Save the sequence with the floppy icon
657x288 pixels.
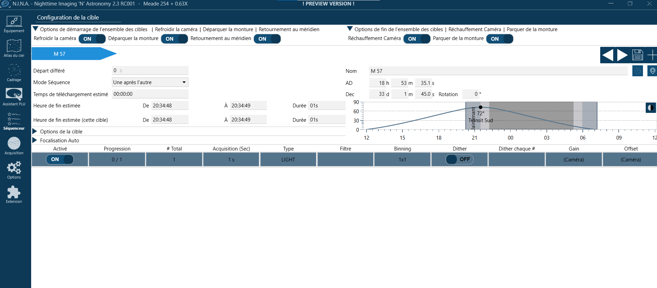[637, 55]
